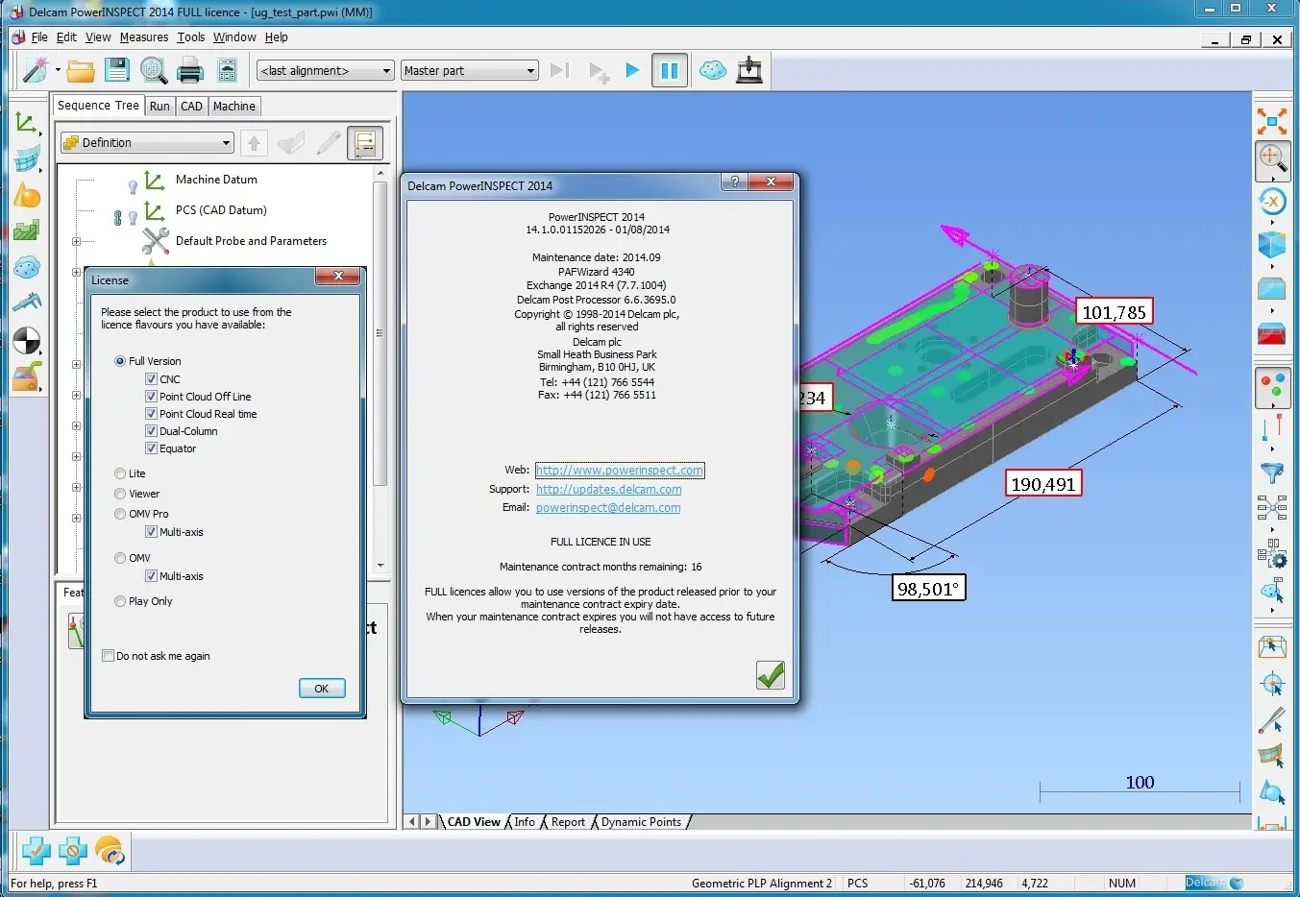Open the New document wizard wand icon

pos(35,70)
